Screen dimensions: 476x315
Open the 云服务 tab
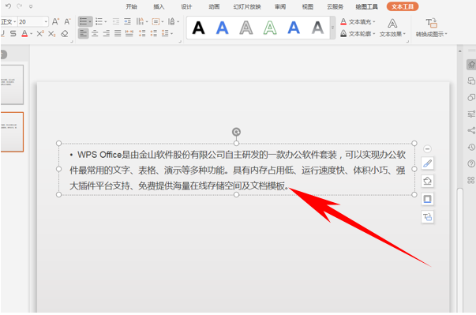click(335, 6)
